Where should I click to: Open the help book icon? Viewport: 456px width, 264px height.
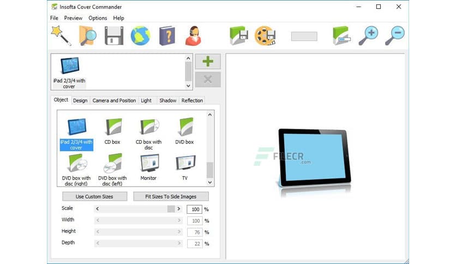pos(167,36)
